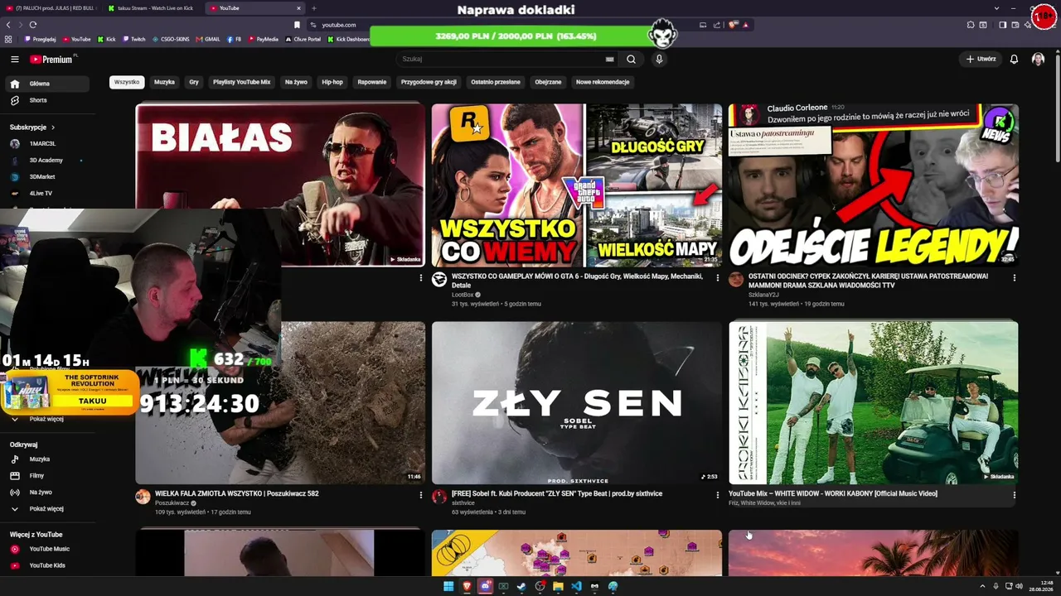Open Shorts in the sidebar
The height and width of the screenshot is (596, 1061).
(x=48, y=100)
